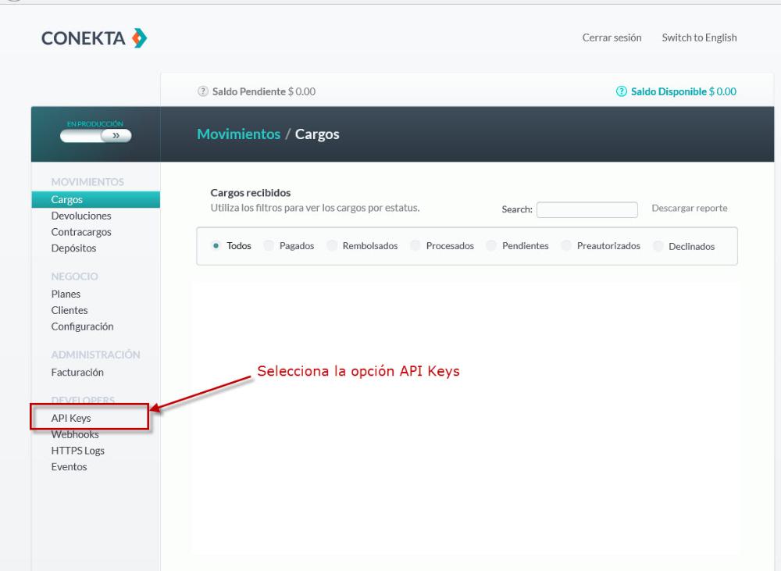
Task: Open Clientes in the sidebar
Action: 70,310
